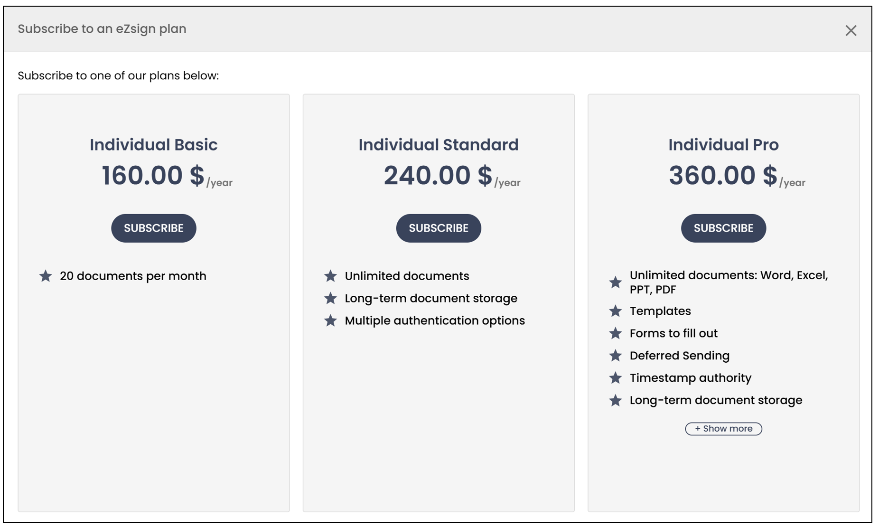Click star icon beside 20 documents per month
This screenshot has height=527, width=879.
tap(46, 276)
